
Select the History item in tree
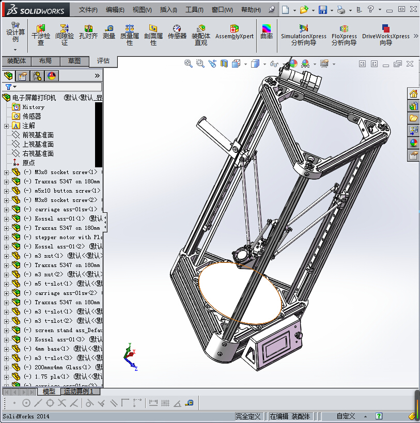click(x=33, y=107)
